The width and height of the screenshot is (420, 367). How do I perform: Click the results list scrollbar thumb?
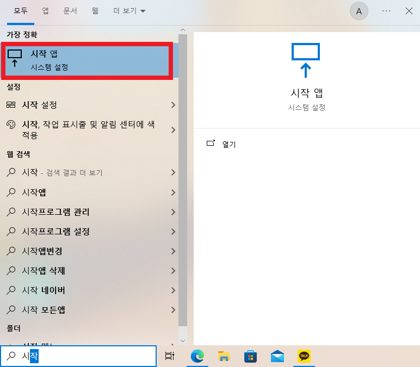pyautogui.click(x=183, y=180)
